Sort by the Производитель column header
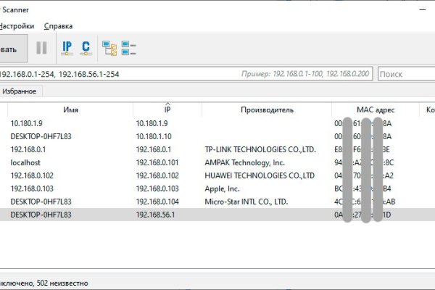 (267, 109)
